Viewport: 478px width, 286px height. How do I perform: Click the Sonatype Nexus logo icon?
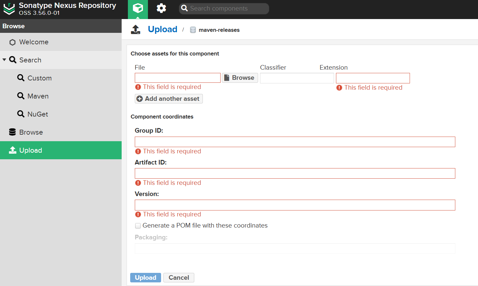pyautogui.click(x=9, y=9)
